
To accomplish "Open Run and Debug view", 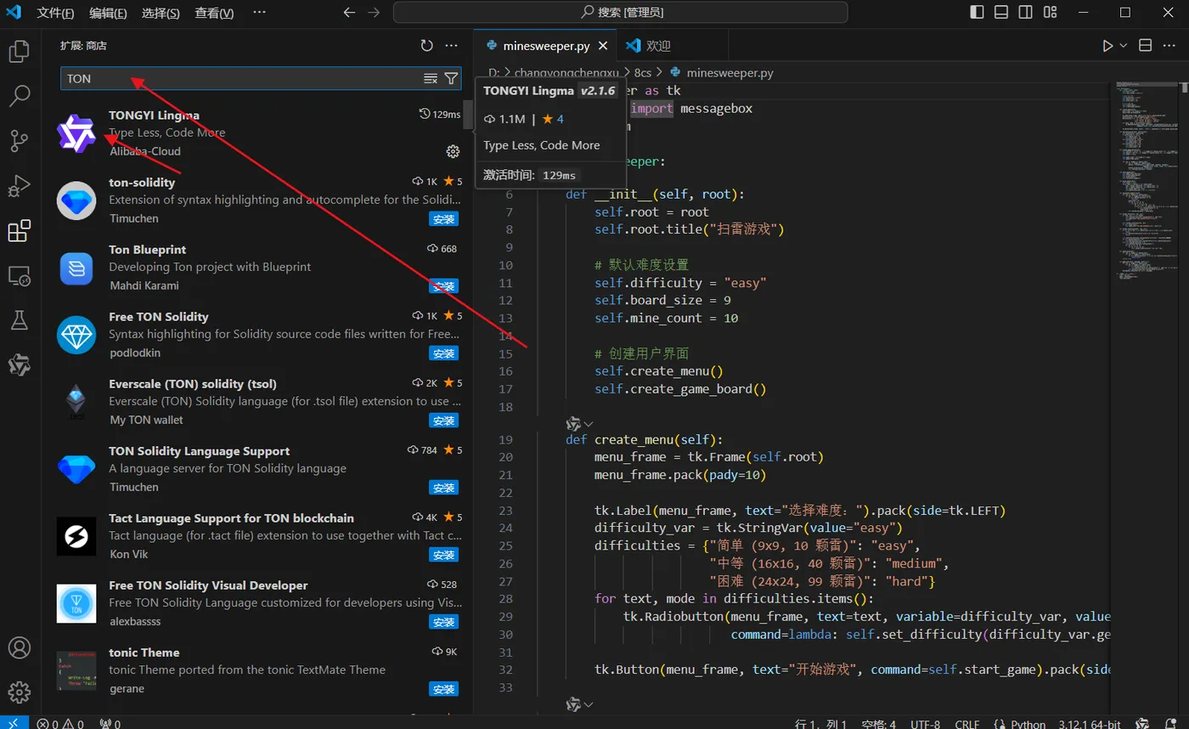I will [20, 186].
